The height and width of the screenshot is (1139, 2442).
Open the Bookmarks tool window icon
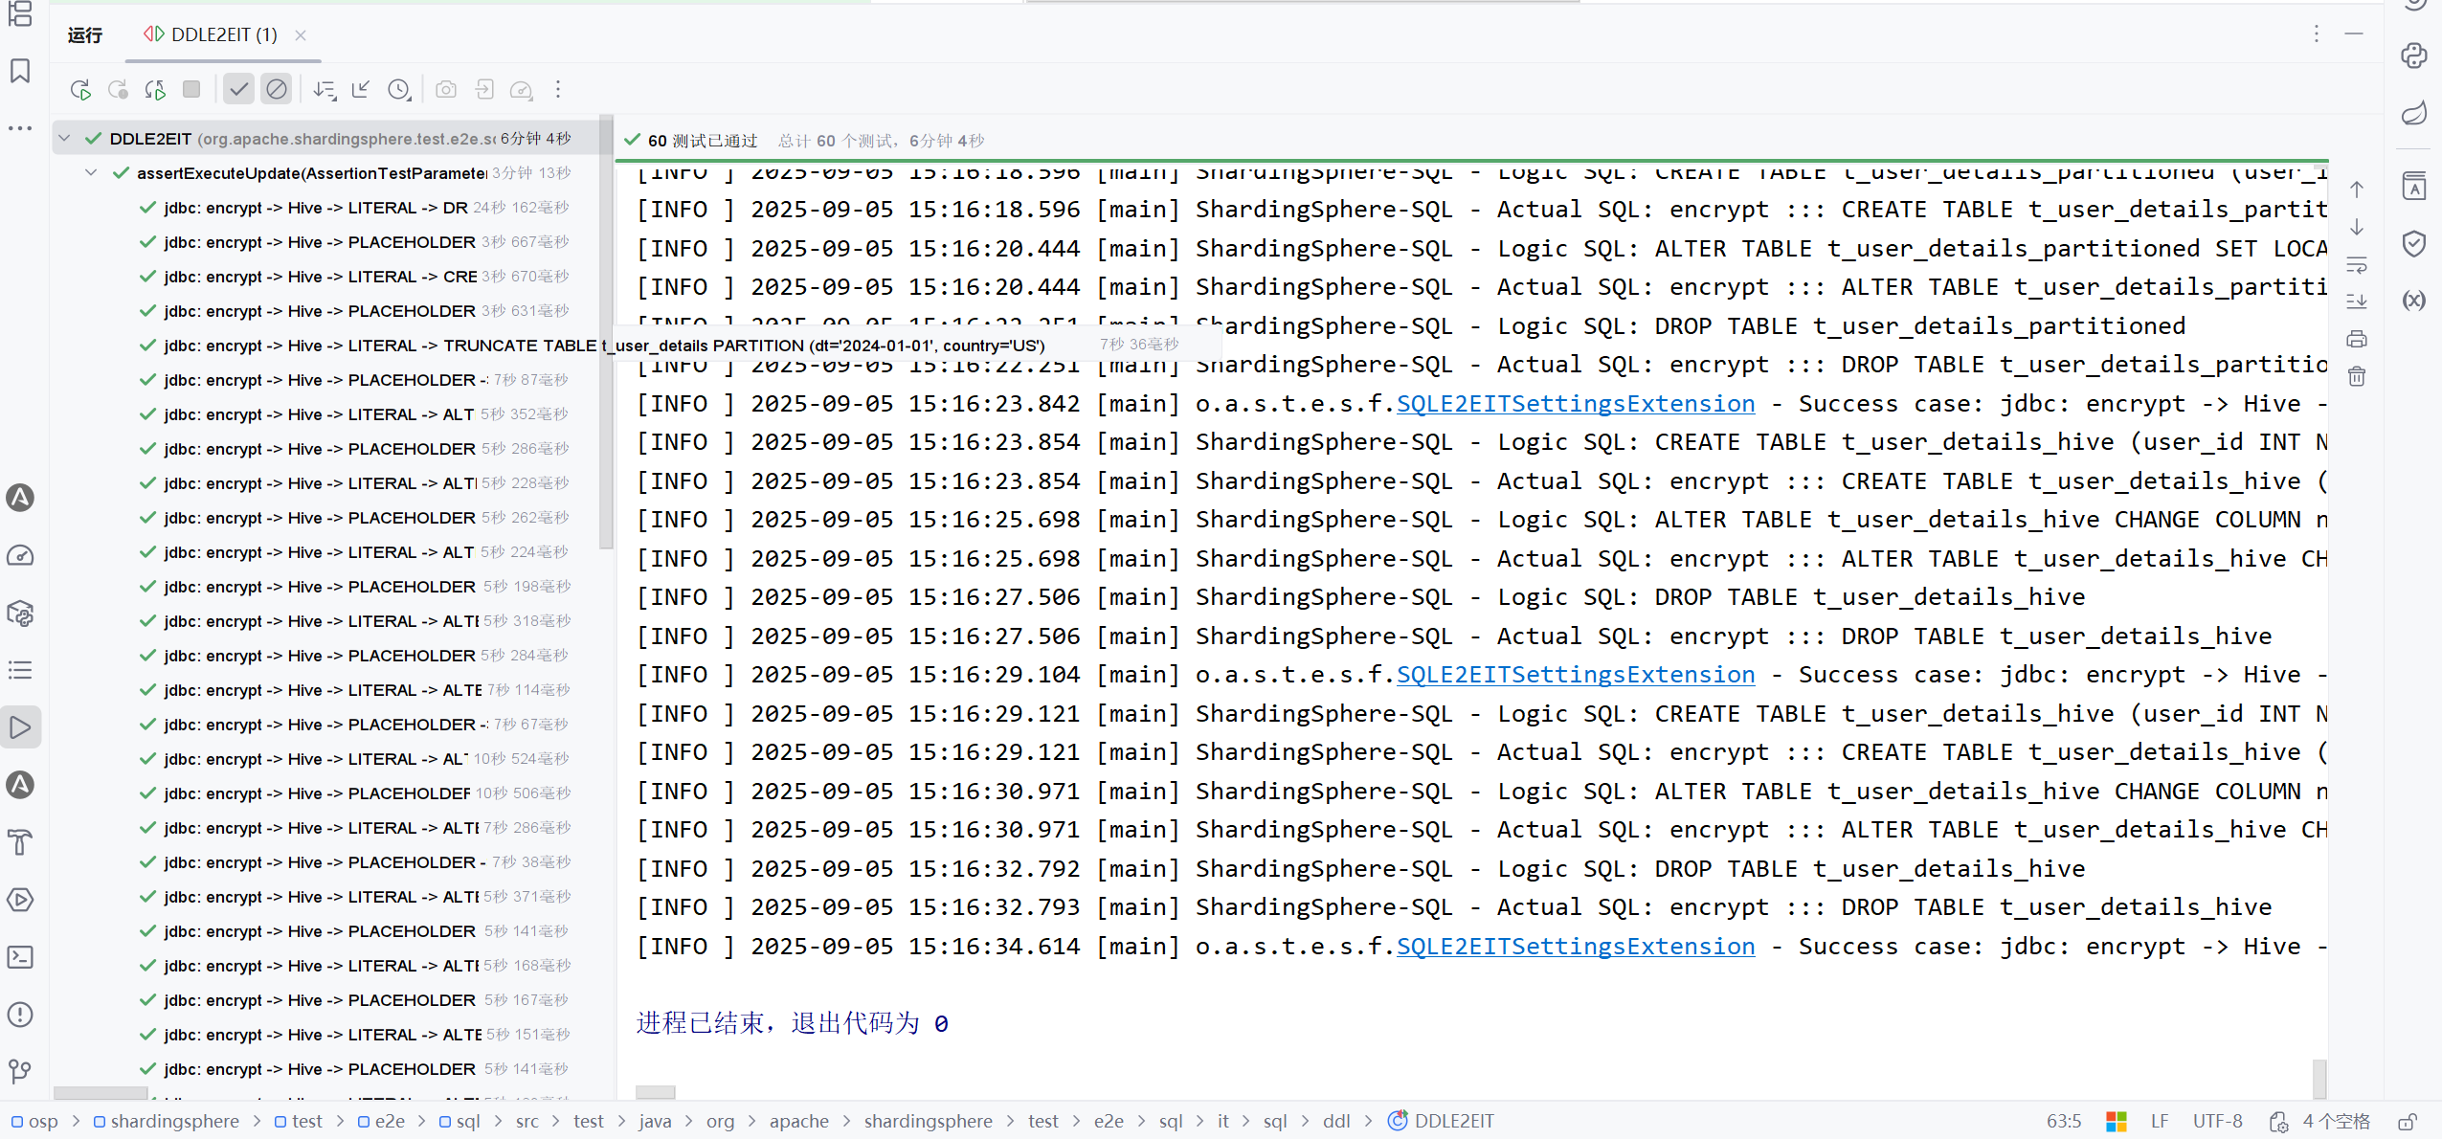(20, 71)
